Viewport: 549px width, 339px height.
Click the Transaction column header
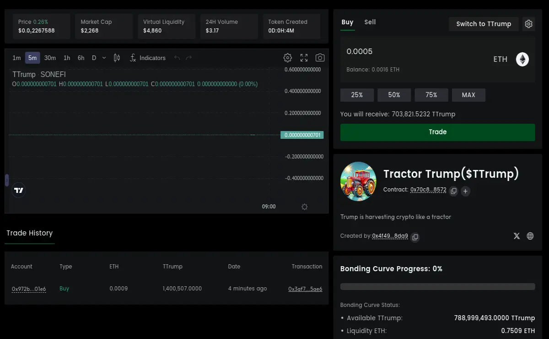pyautogui.click(x=307, y=266)
